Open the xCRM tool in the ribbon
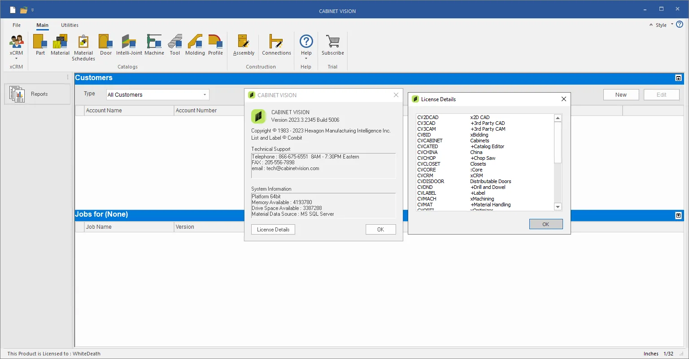 [x=16, y=47]
